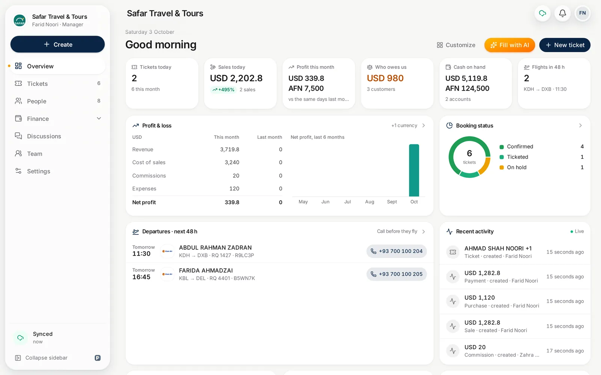This screenshot has height=375, width=601.
Task: Click Team icon in sidebar
Action: tap(18, 153)
